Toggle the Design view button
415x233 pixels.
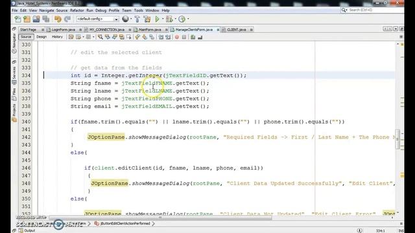[x=41, y=37]
